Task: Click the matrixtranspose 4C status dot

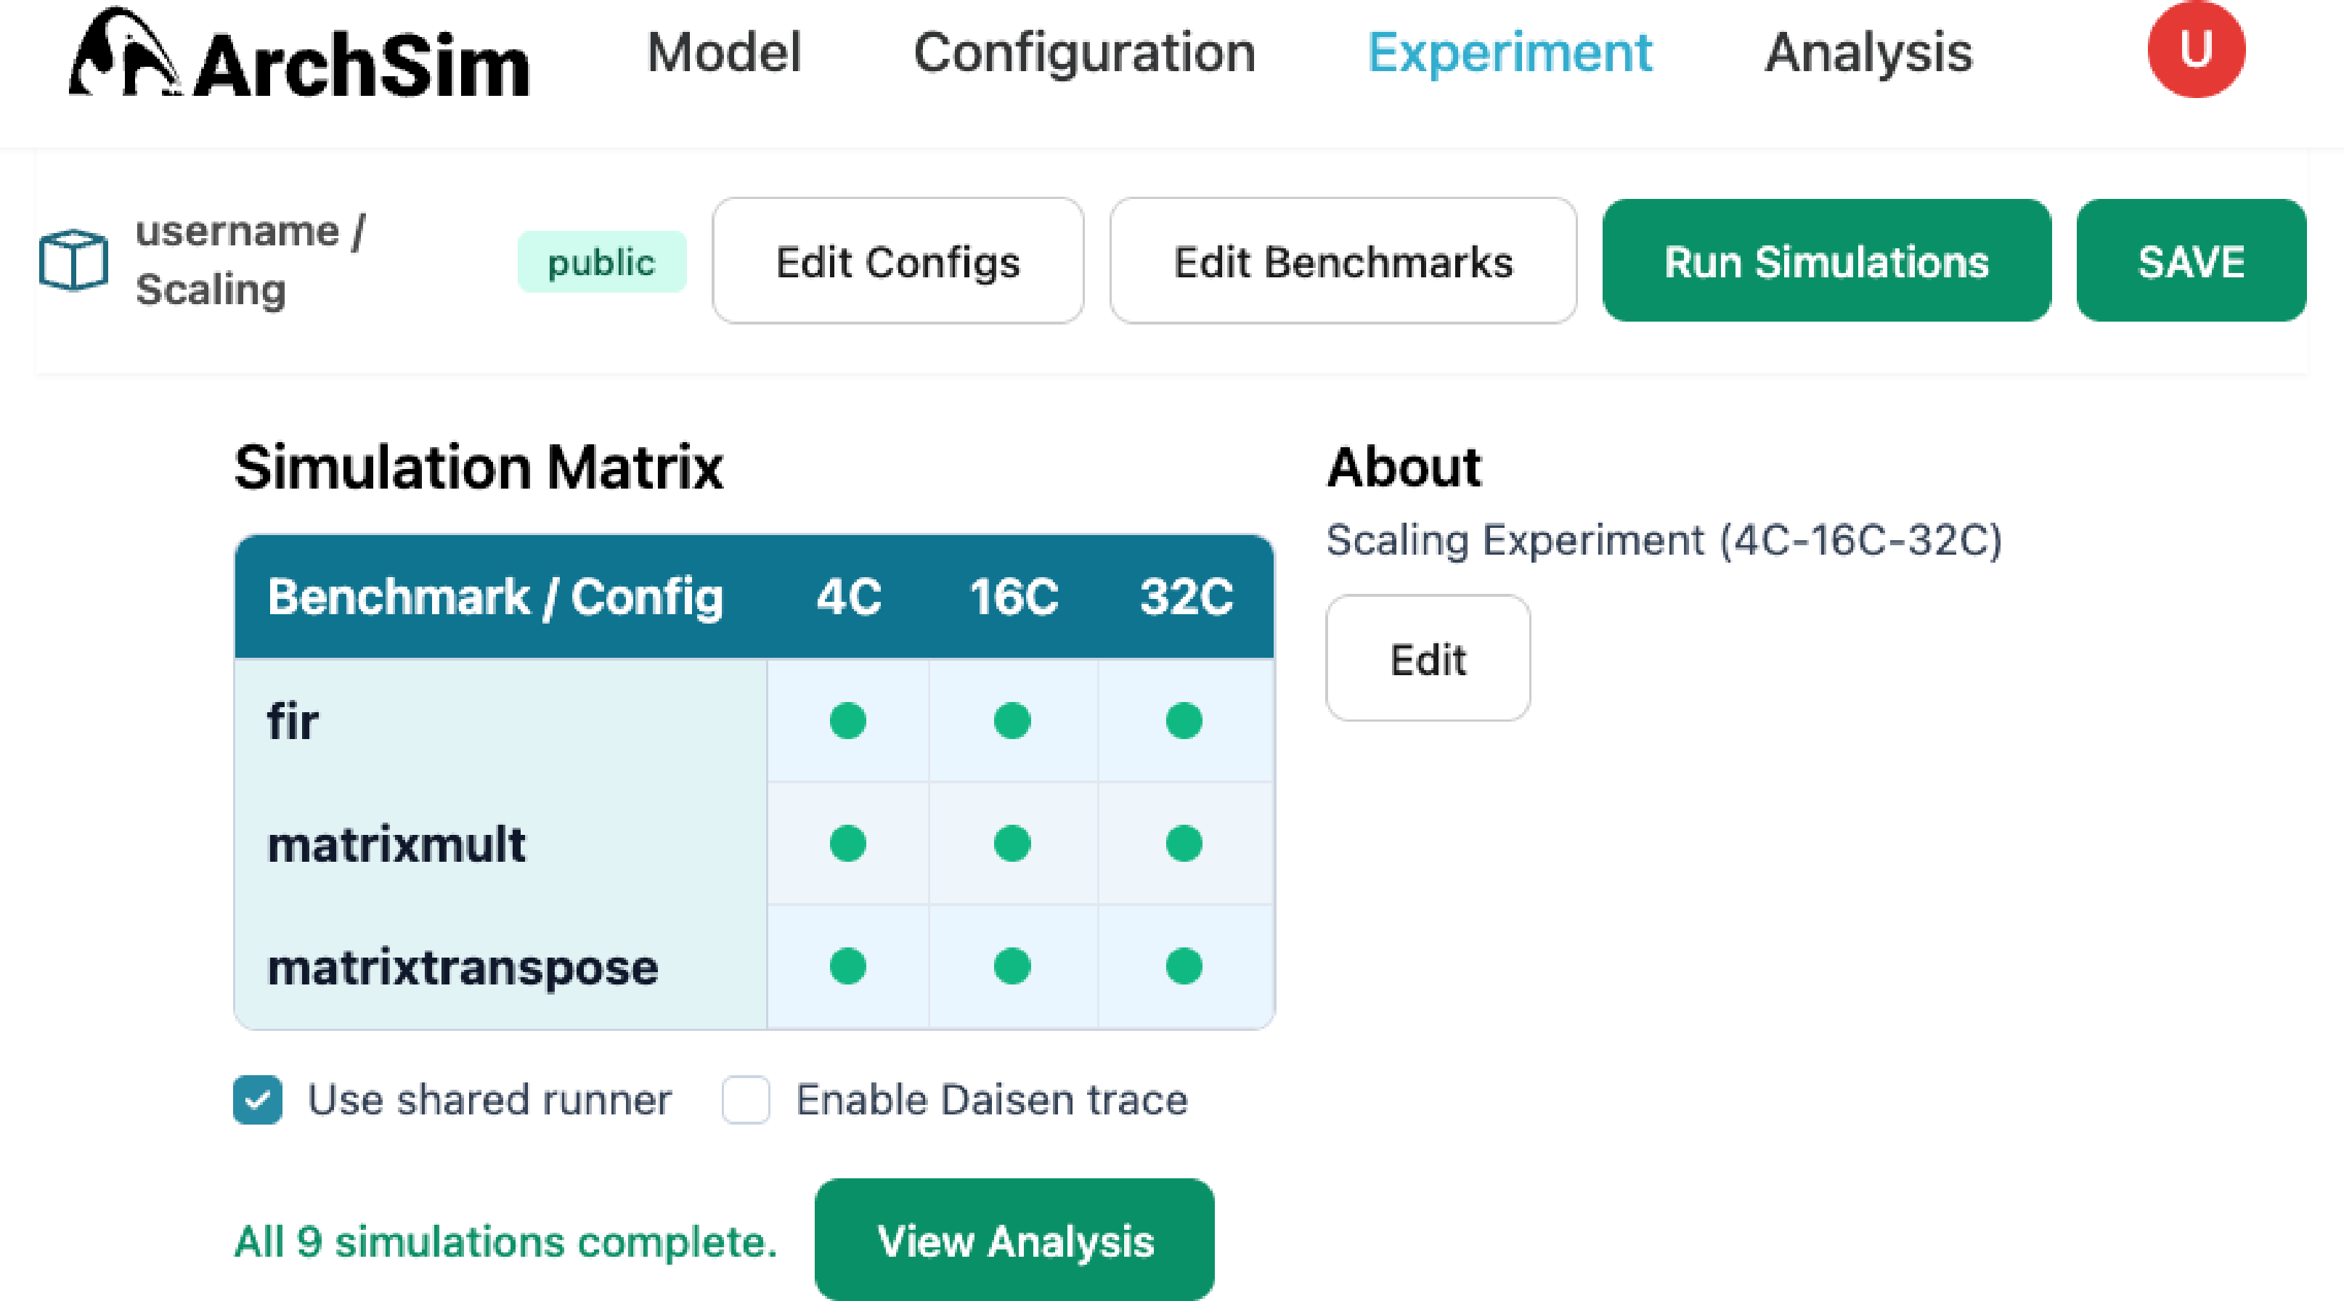Action: tap(847, 966)
